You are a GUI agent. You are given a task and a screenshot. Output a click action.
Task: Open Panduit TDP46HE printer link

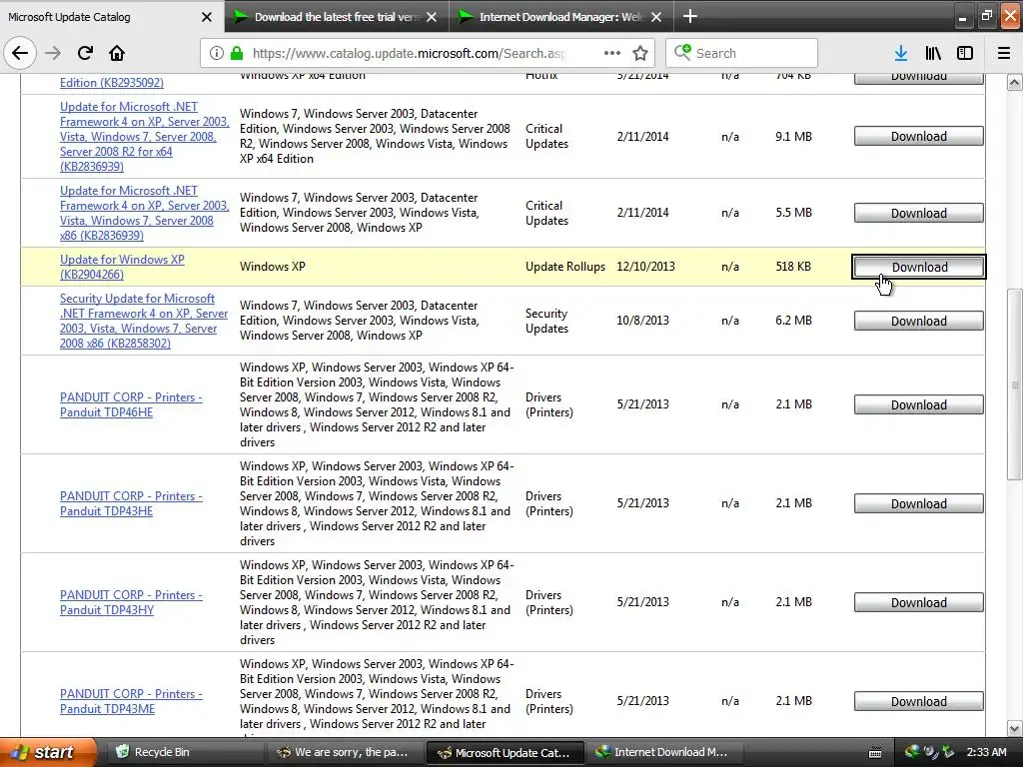pos(131,404)
